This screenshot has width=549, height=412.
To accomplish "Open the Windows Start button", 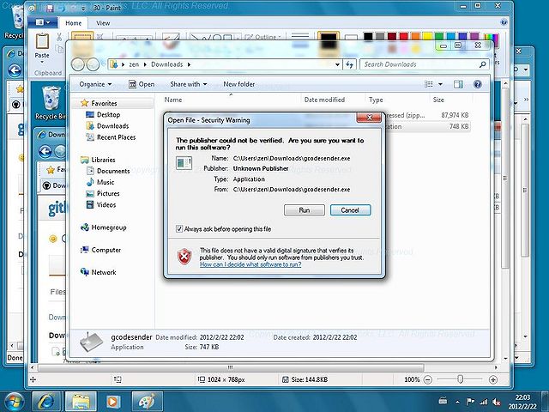I will (14, 402).
